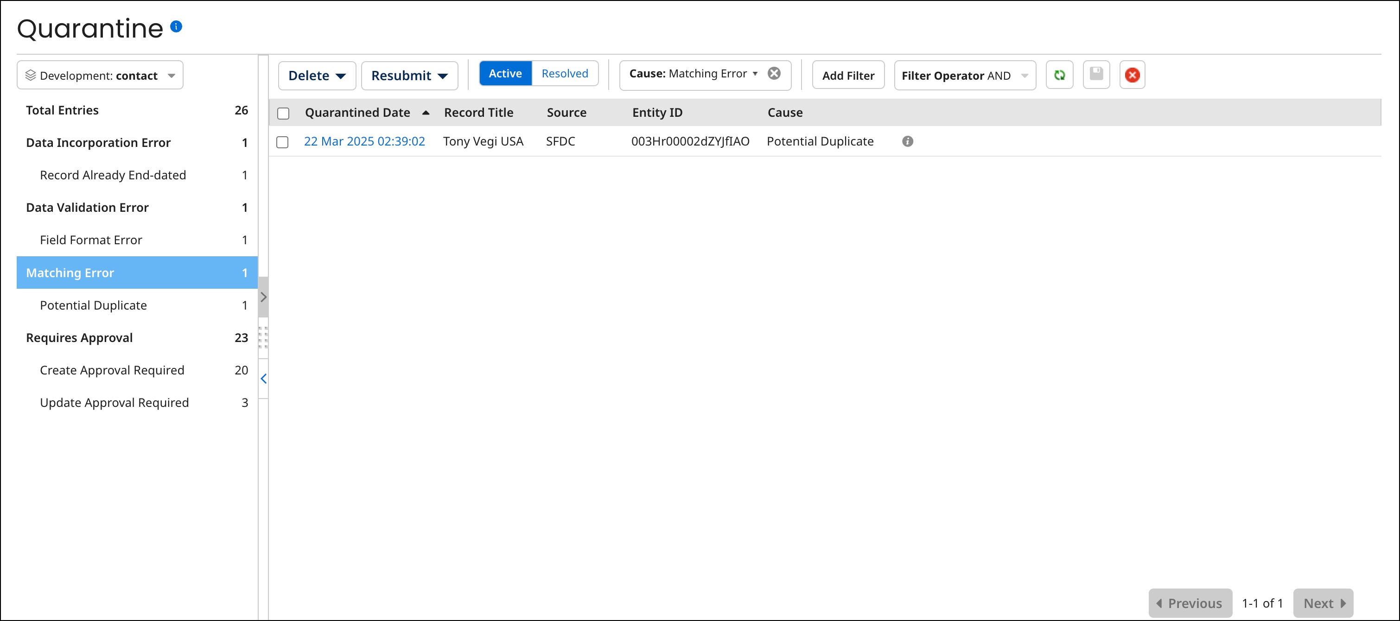The image size is (1400, 621).
Task: Check the select-all checkbox in the table header
Action: point(283,113)
